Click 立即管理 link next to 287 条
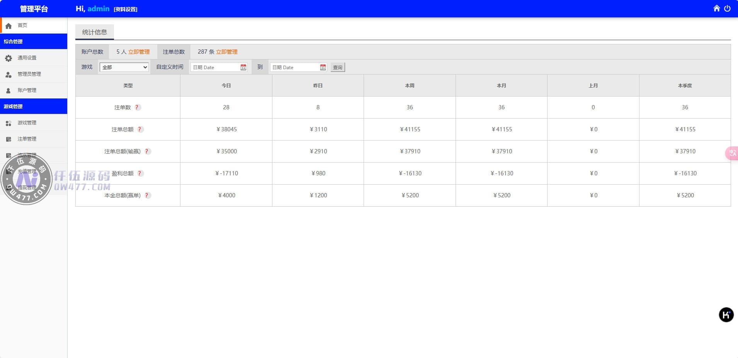738x358 pixels. tap(227, 52)
